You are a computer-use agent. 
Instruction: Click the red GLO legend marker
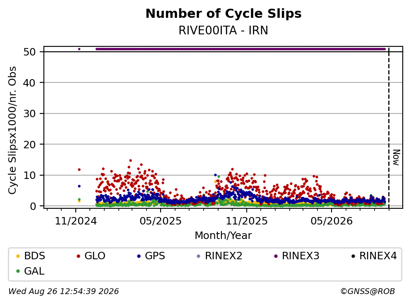click(78, 256)
